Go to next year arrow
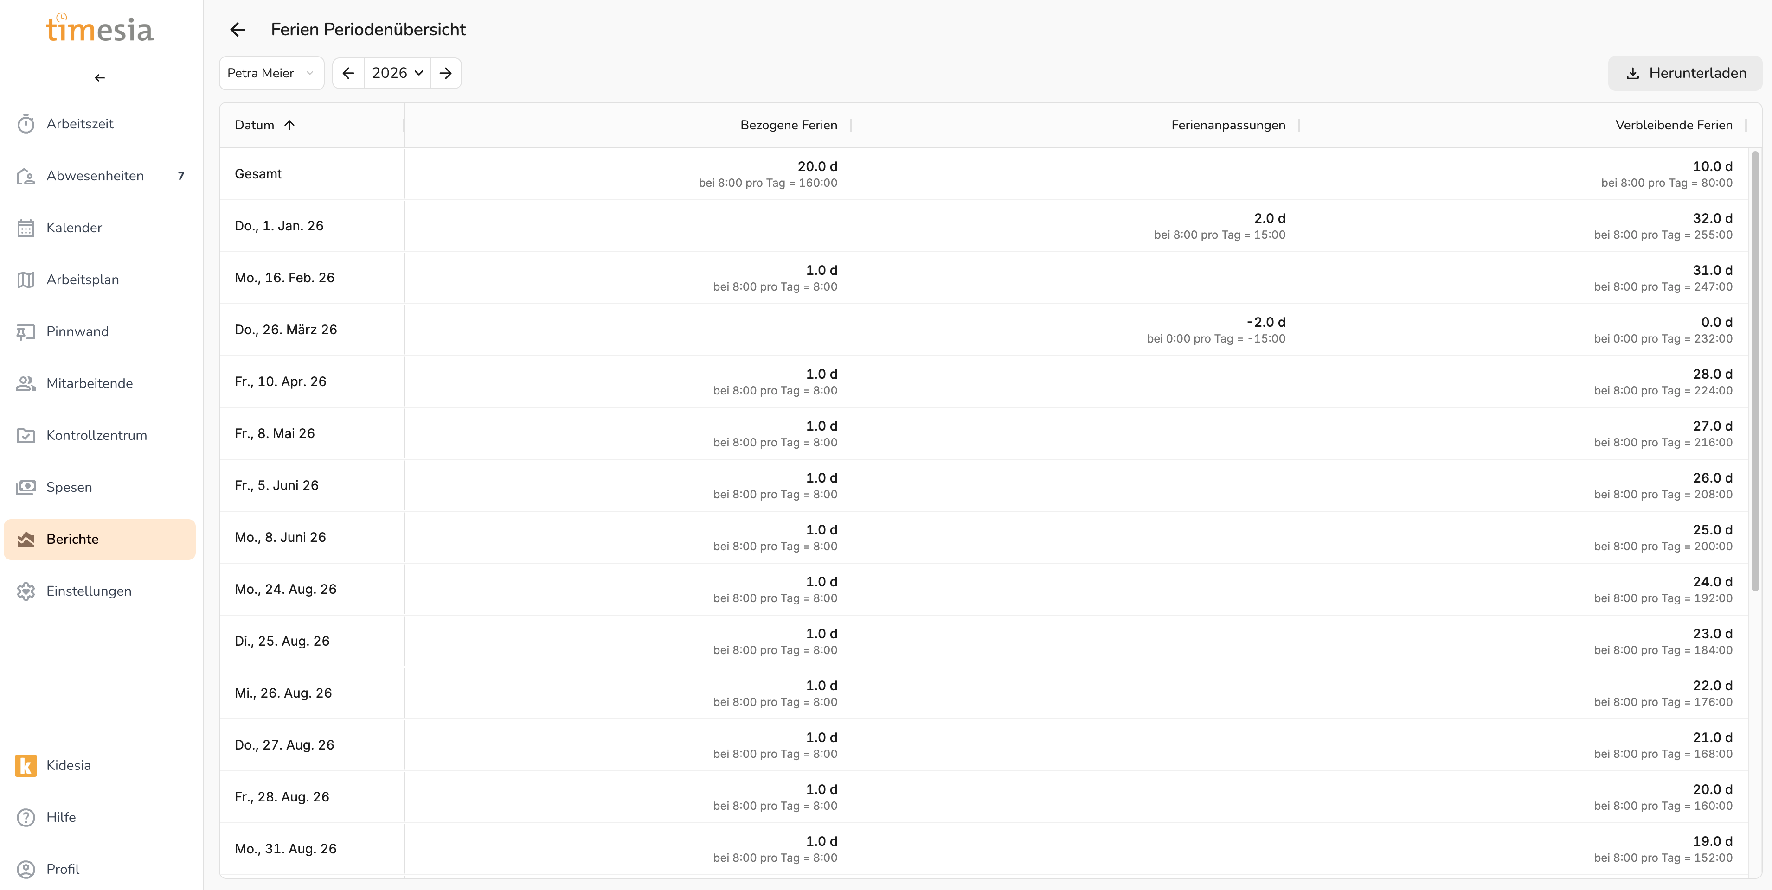 (x=446, y=73)
